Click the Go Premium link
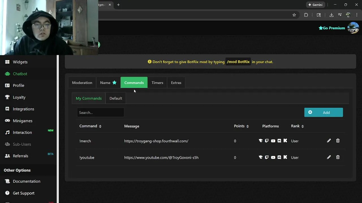362x203 pixels. (x=332, y=28)
